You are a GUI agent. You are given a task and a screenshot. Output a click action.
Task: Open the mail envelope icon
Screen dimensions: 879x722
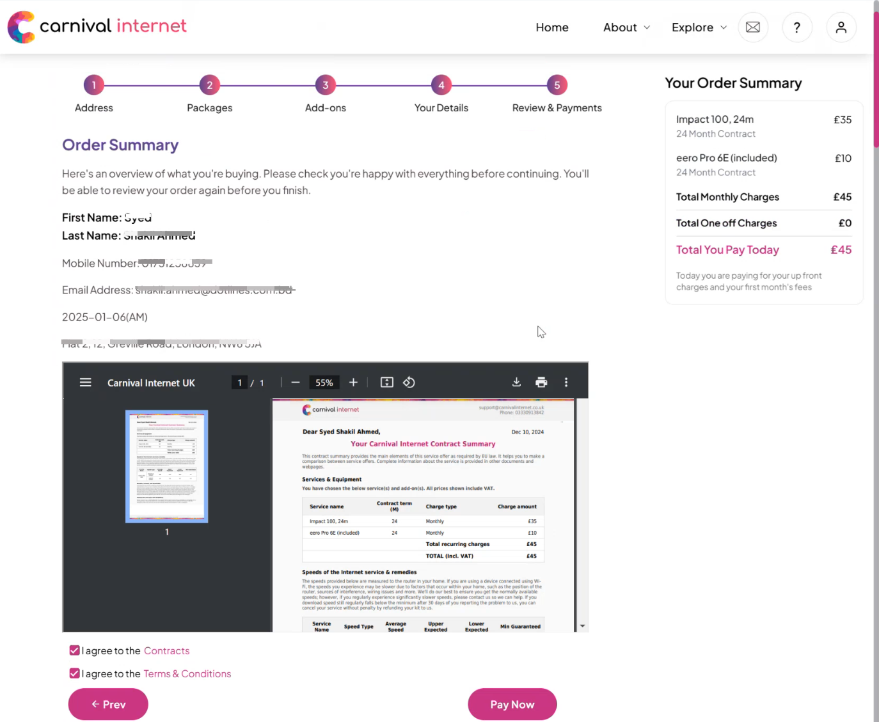coord(753,27)
